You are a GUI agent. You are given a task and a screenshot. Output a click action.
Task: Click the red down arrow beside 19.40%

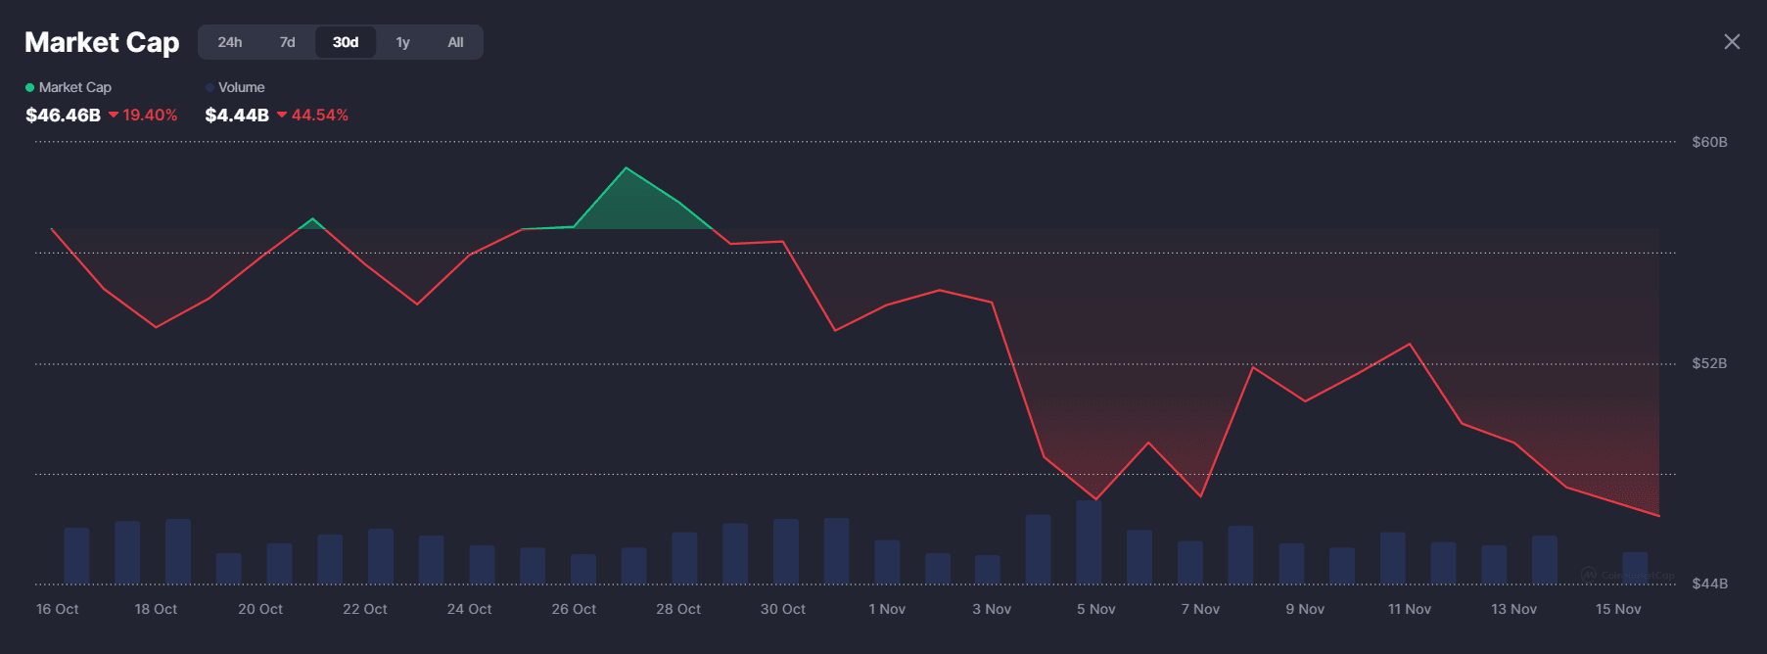(x=114, y=116)
